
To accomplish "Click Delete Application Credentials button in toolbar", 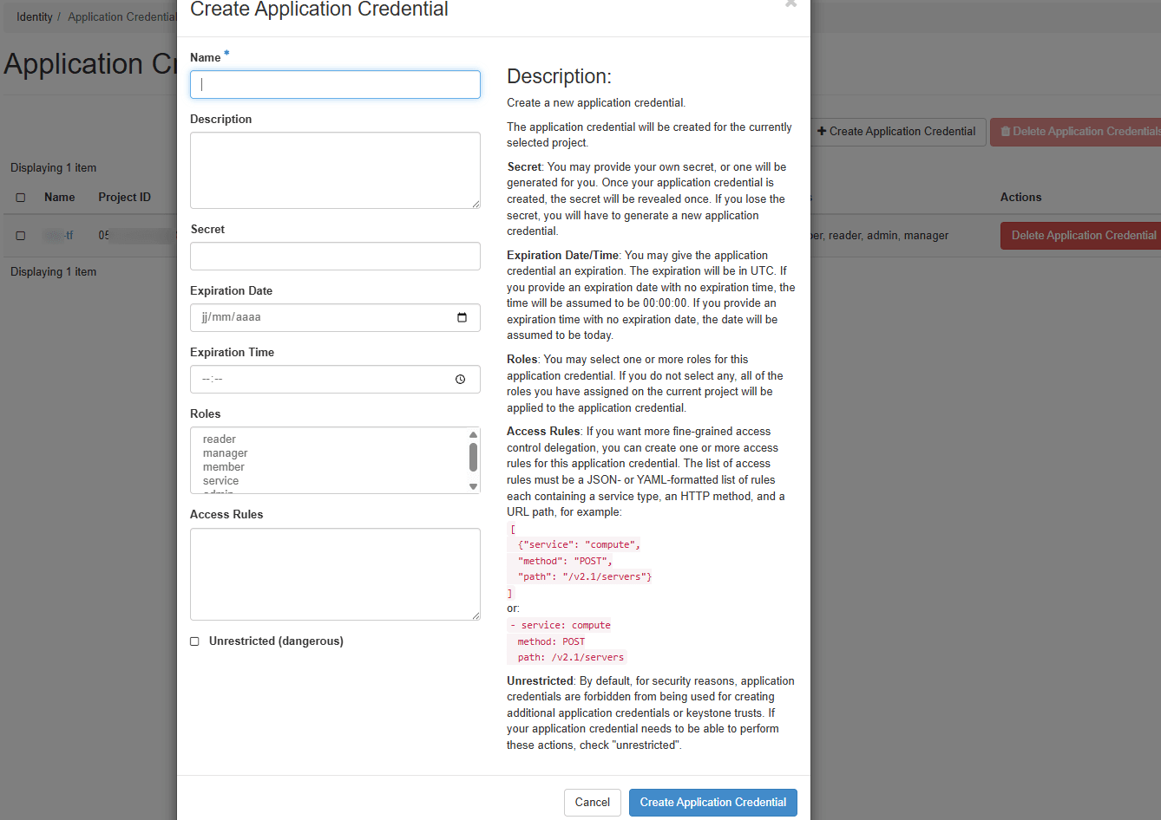I will point(1077,132).
